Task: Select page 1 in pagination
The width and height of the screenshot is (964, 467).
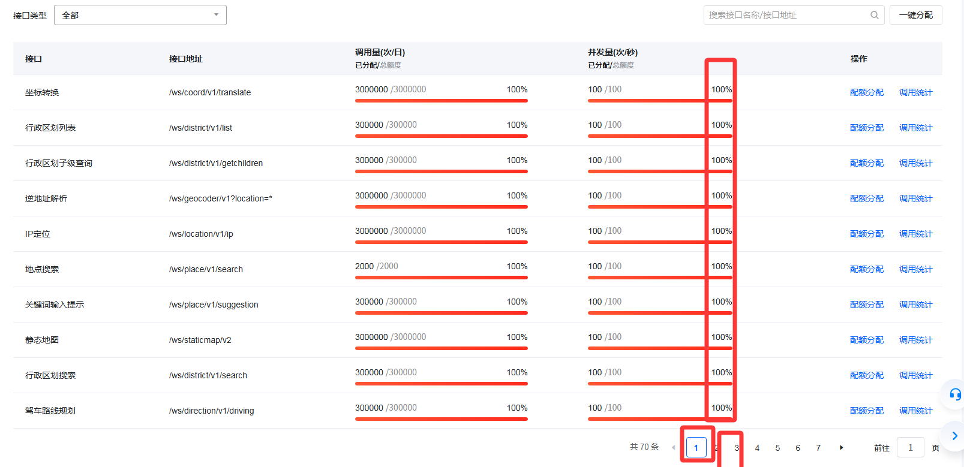Action: click(x=696, y=448)
